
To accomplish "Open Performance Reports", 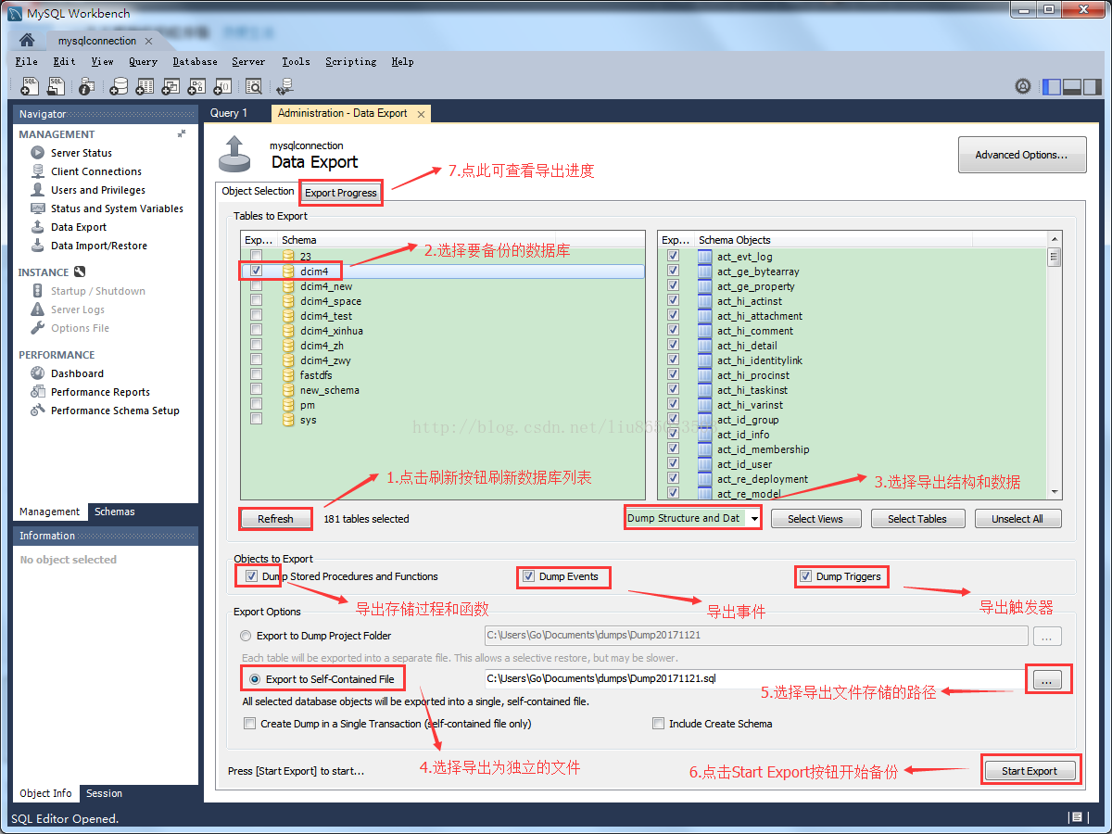I will pyautogui.click(x=100, y=392).
